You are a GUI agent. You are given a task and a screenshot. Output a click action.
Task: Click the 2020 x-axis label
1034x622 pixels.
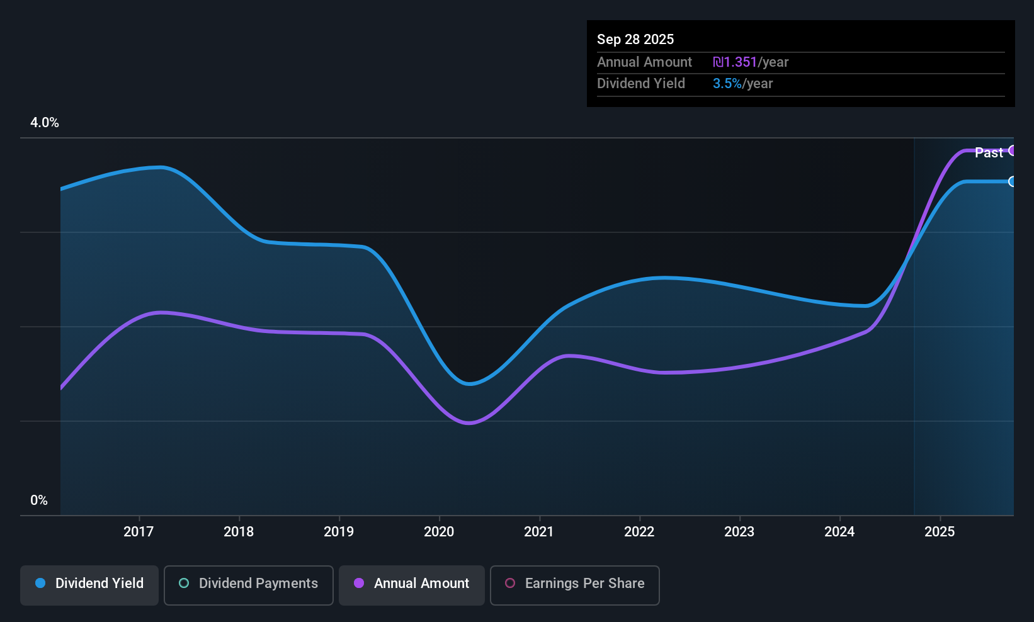439,531
